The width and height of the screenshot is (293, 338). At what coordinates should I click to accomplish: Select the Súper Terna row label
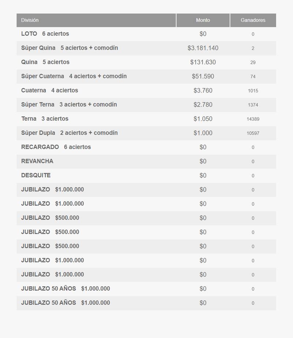point(69,105)
